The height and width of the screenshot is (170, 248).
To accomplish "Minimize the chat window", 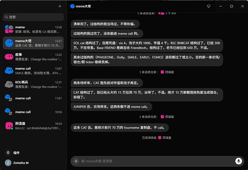I will (x=220, y=6).
